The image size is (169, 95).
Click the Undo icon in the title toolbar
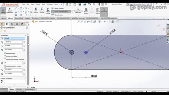89,4
